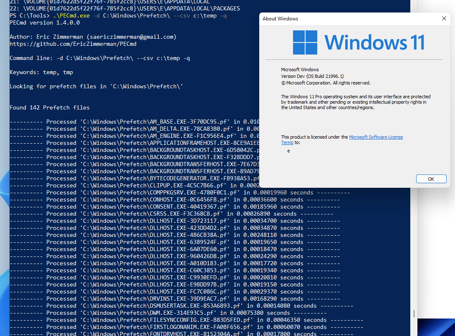Click the 'Microsoft Windows' label in dialog
This screenshot has width=455, height=336.
point(300,70)
